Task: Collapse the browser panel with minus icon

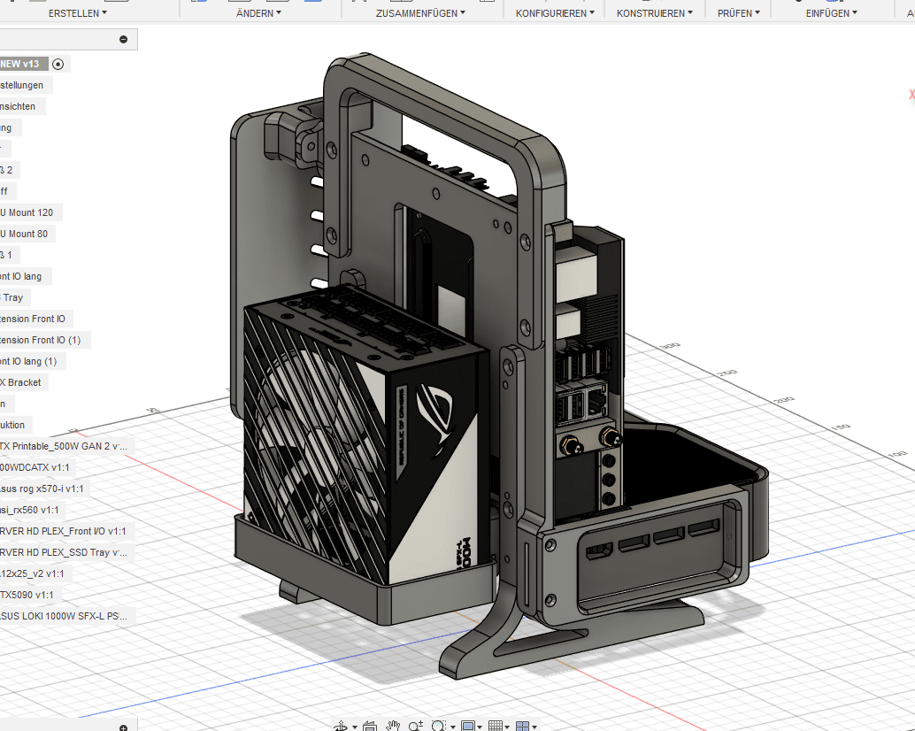Action: [x=123, y=39]
